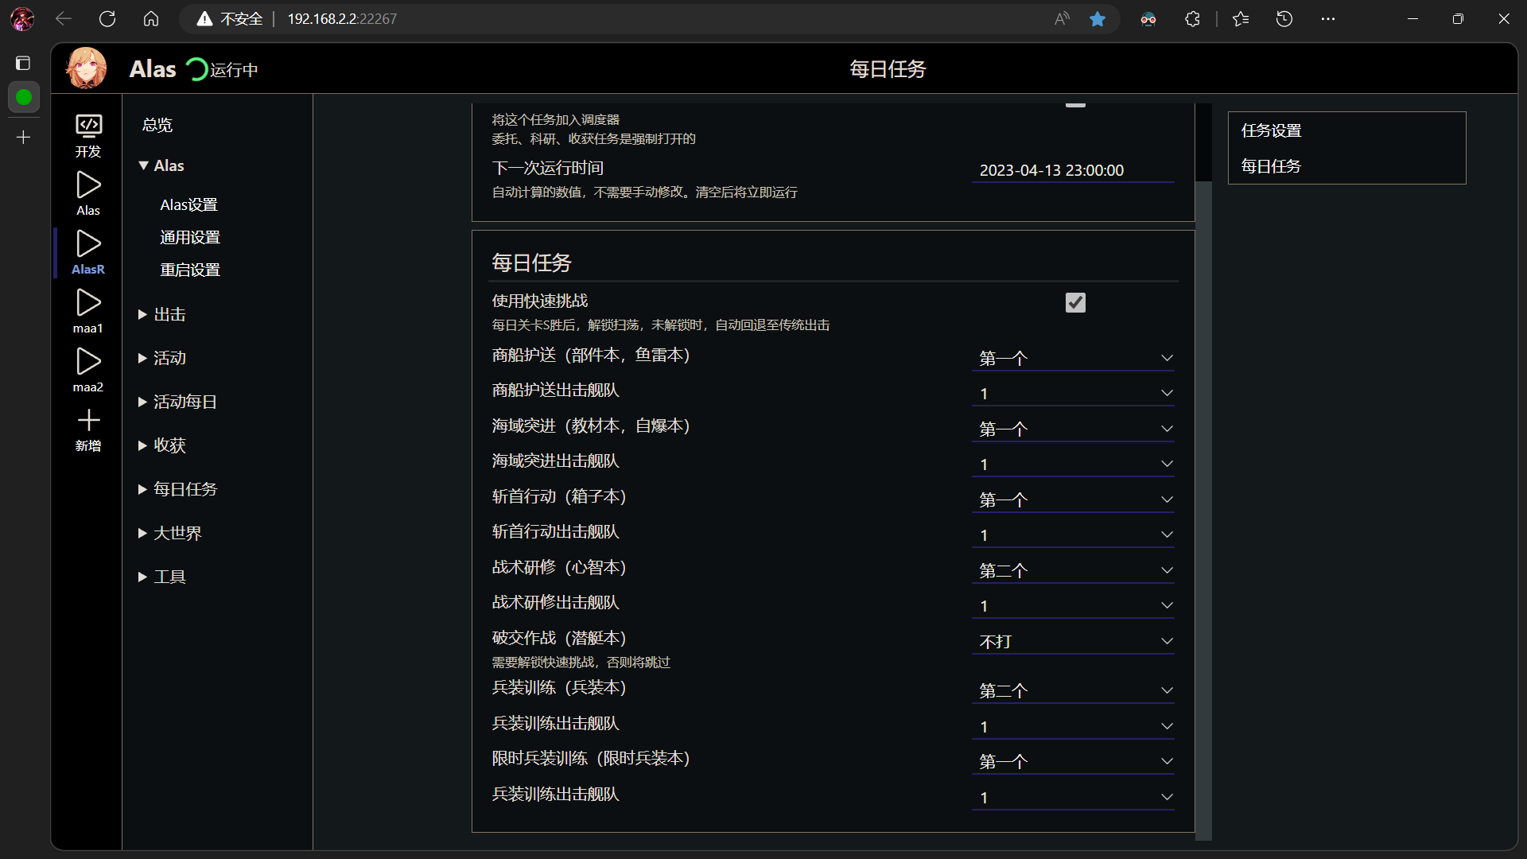Open the 商船护送 stage dropdown
The image size is (1527, 859).
[1074, 358]
